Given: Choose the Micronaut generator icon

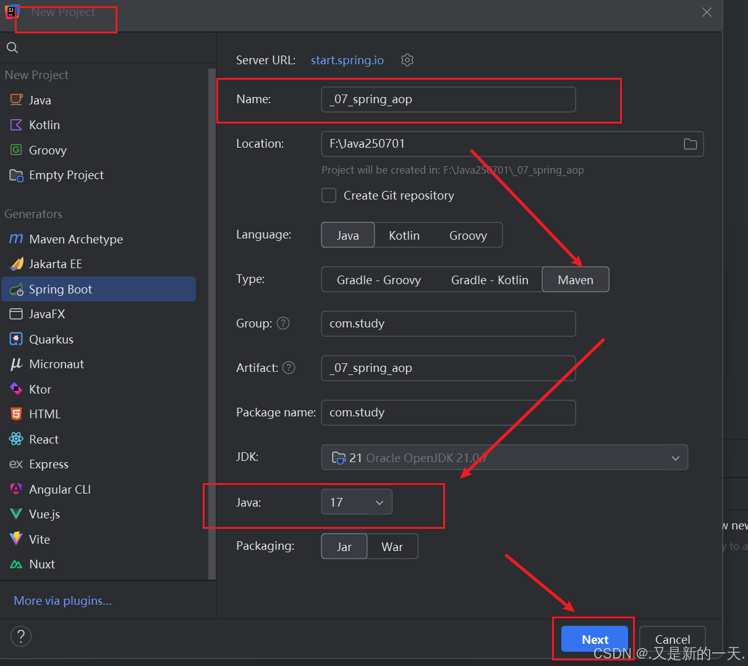Looking at the screenshot, I should 17,364.
